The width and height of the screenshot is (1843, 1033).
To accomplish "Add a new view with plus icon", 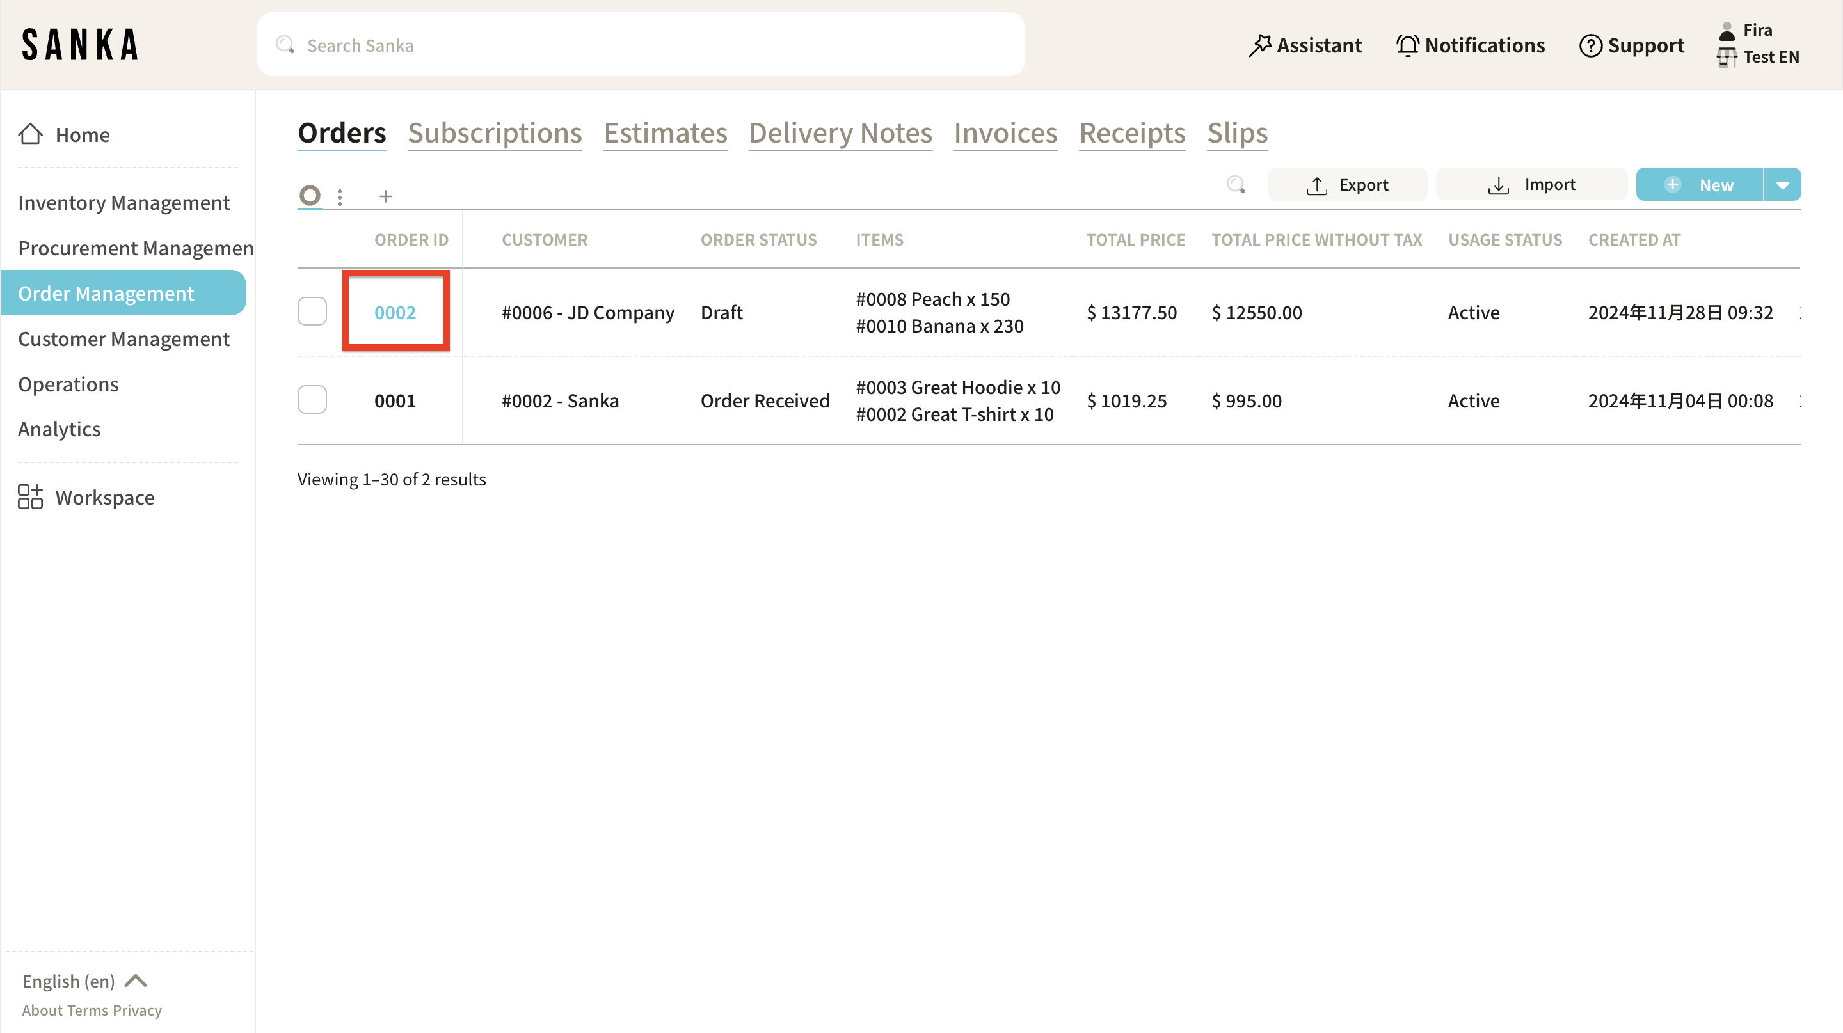I will [386, 196].
